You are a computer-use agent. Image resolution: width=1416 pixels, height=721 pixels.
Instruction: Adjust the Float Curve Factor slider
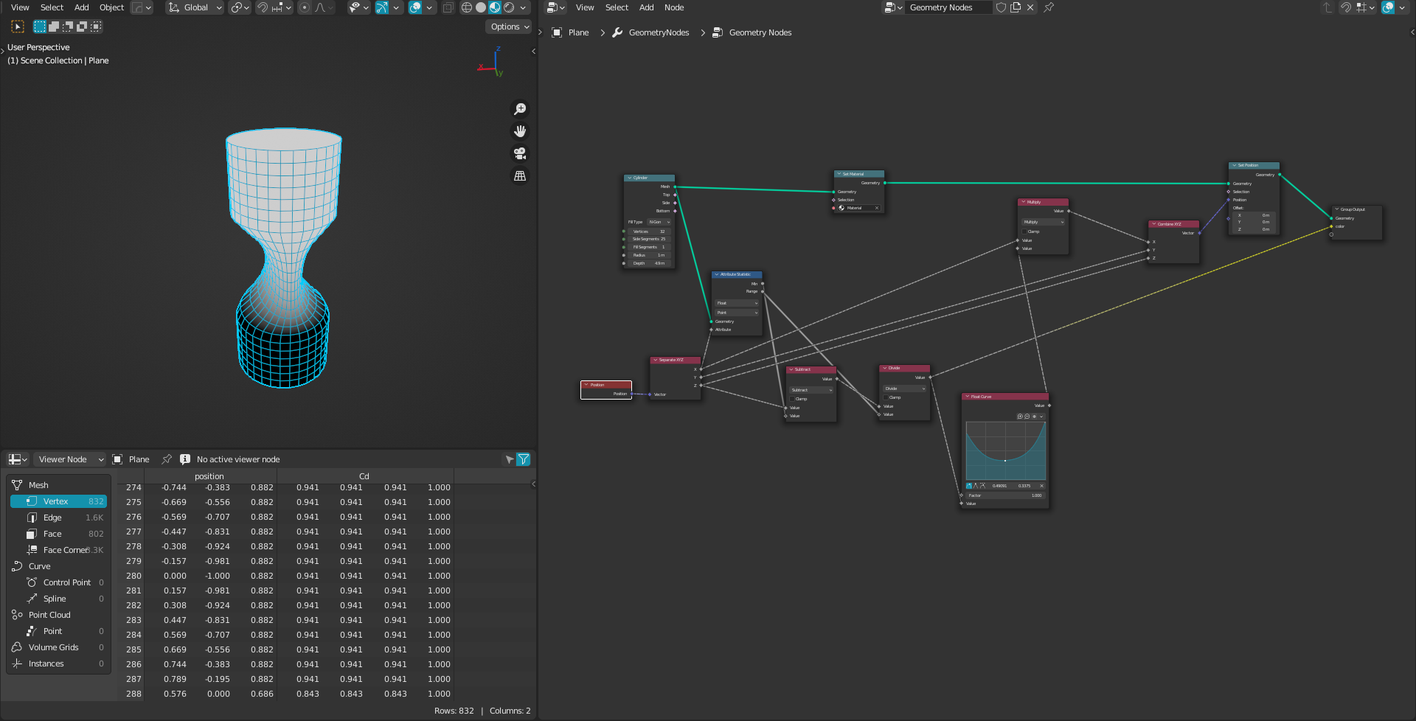point(1005,495)
